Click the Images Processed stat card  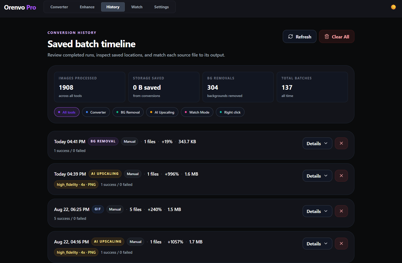(90, 87)
